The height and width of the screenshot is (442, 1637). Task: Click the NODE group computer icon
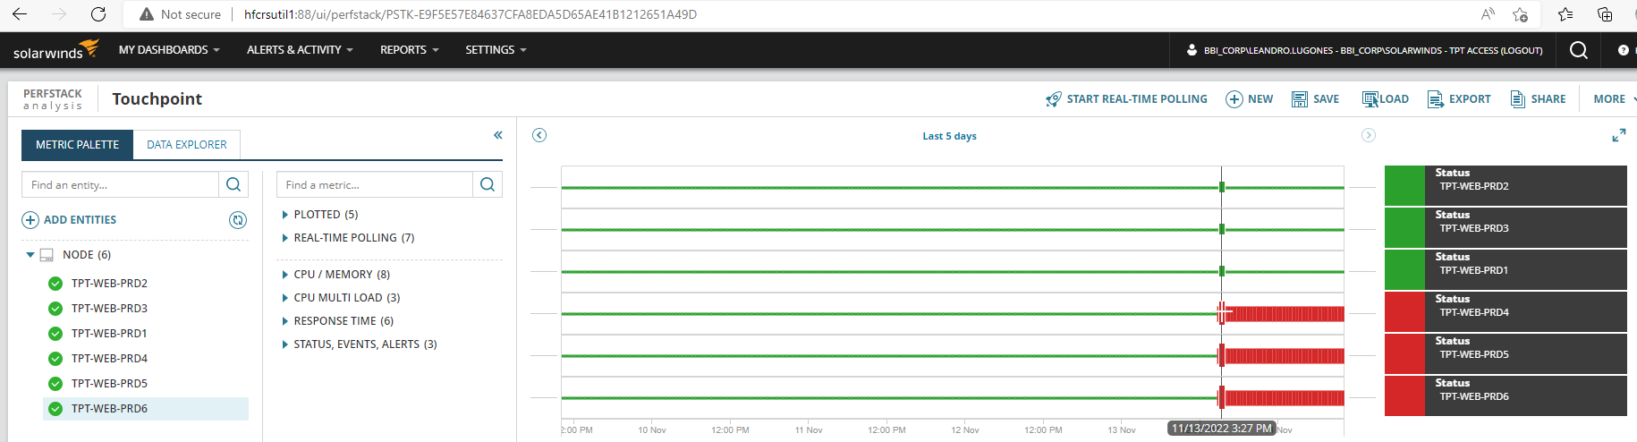[47, 255]
